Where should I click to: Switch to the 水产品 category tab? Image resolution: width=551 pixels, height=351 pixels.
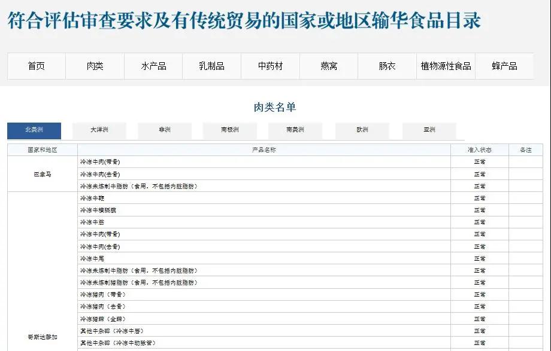153,66
